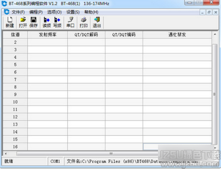Select channel row 10 header
Viewport: 221px width, 169px height.
tap(15, 102)
